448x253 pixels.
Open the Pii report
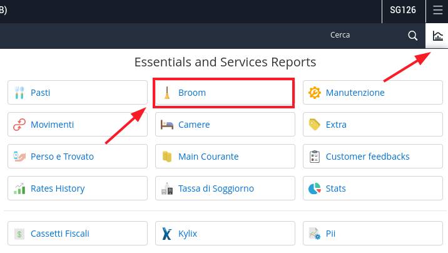coord(373,234)
